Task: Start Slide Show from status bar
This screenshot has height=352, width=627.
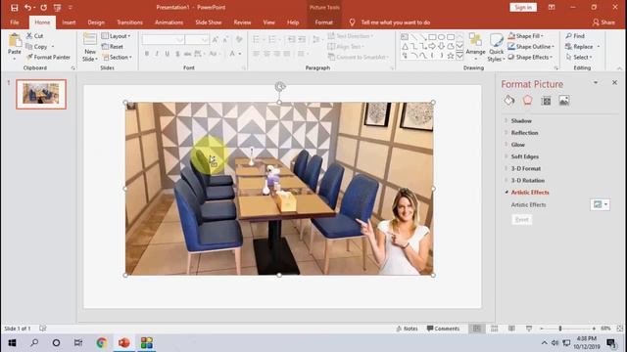Action: point(529,329)
